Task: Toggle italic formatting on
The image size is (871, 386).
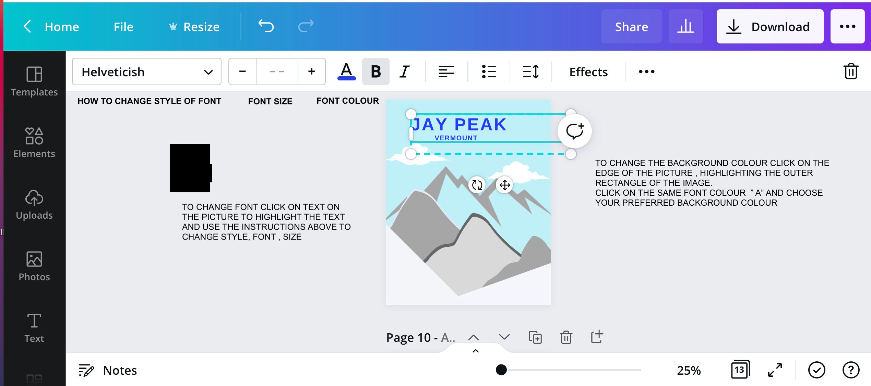Action: click(x=405, y=72)
